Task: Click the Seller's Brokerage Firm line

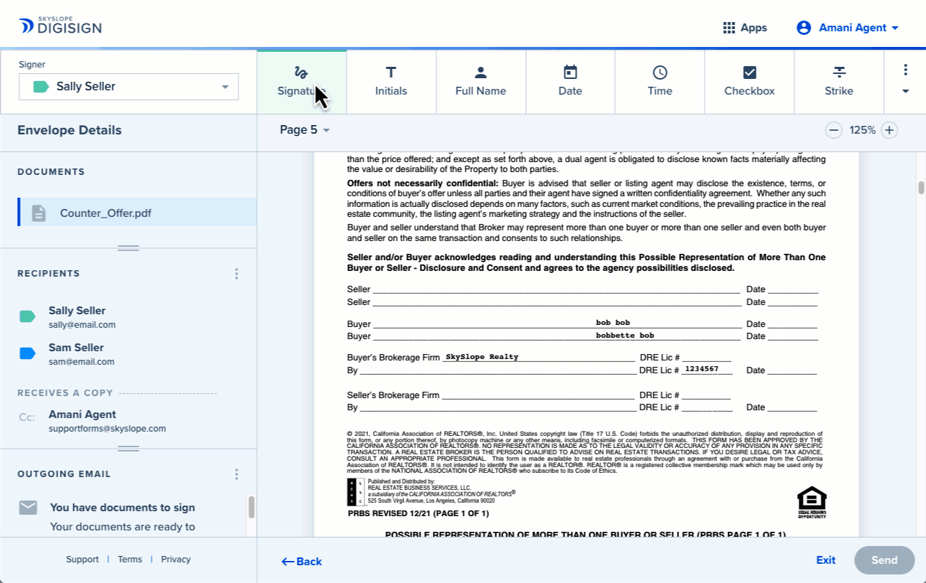Action: pos(538,395)
